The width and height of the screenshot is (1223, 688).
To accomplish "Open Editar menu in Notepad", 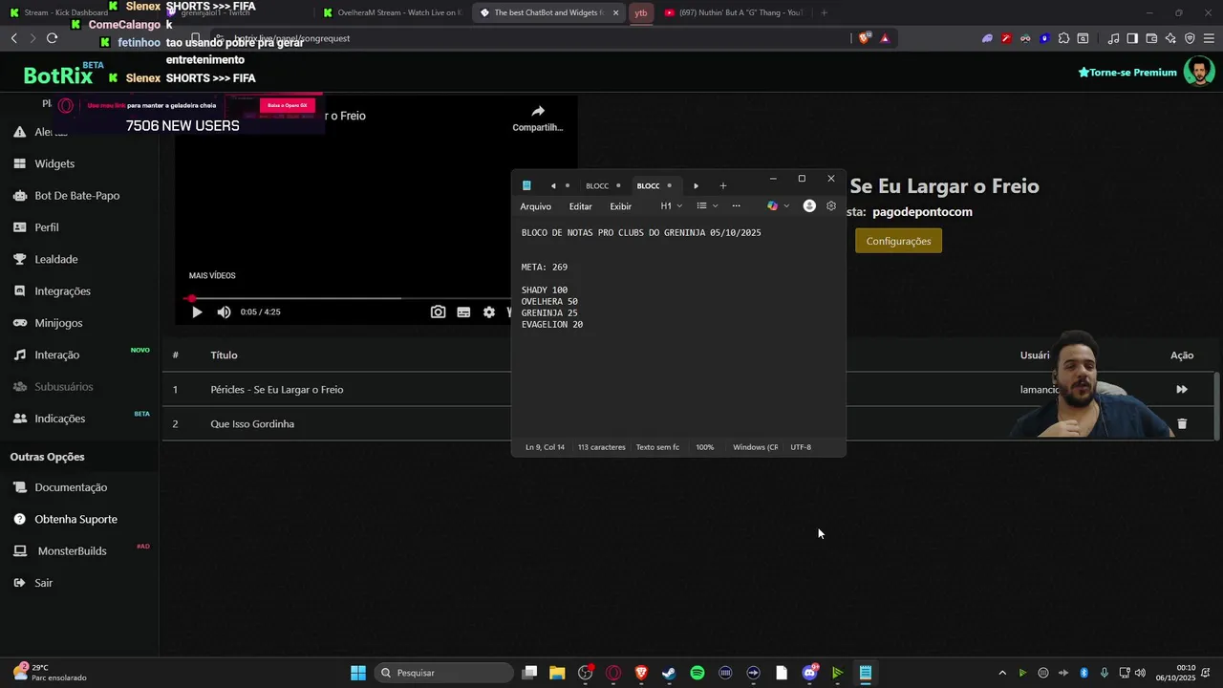I will (580, 206).
